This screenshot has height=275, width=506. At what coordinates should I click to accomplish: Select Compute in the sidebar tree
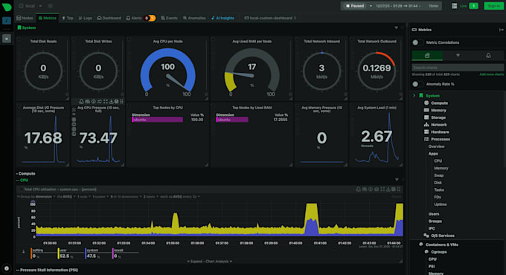point(439,103)
